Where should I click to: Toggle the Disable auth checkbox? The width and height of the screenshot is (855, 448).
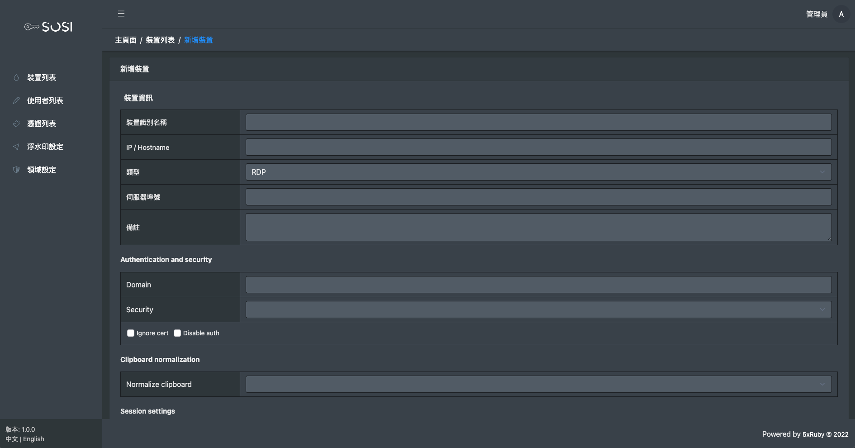177,333
